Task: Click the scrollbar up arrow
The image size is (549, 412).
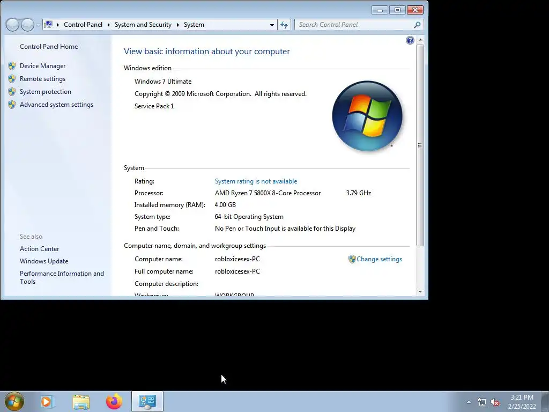Action: pos(420,40)
